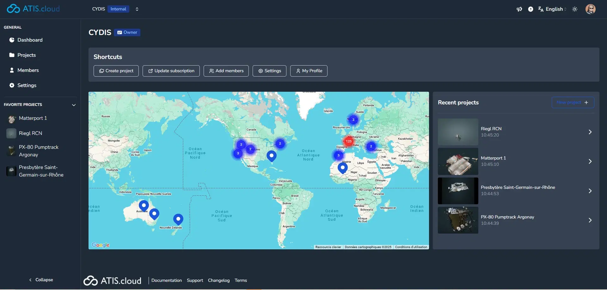Open Members in the sidebar

(x=28, y=70)
